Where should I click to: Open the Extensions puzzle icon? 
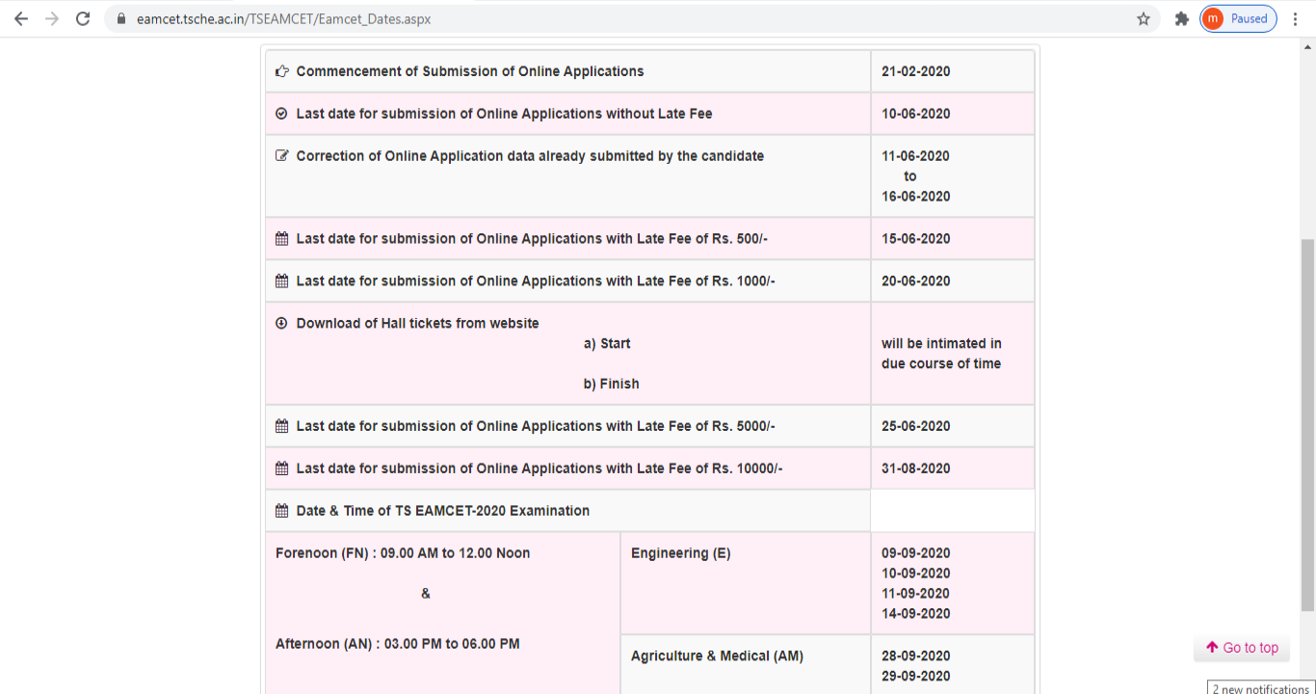click(x=1182, y=19)
